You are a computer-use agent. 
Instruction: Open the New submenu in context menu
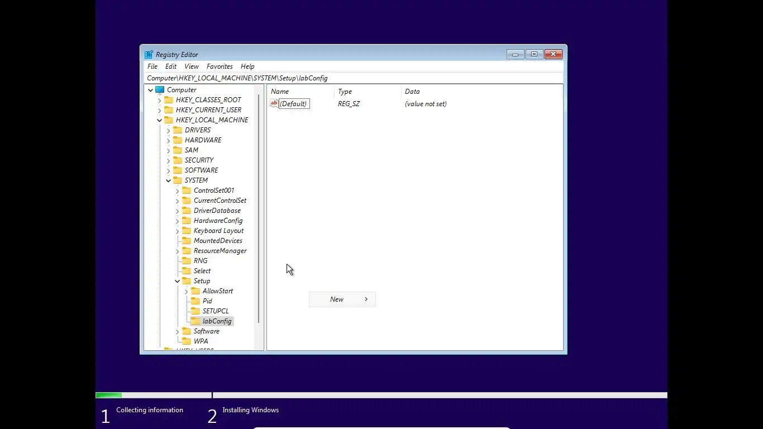click(342, 299)
